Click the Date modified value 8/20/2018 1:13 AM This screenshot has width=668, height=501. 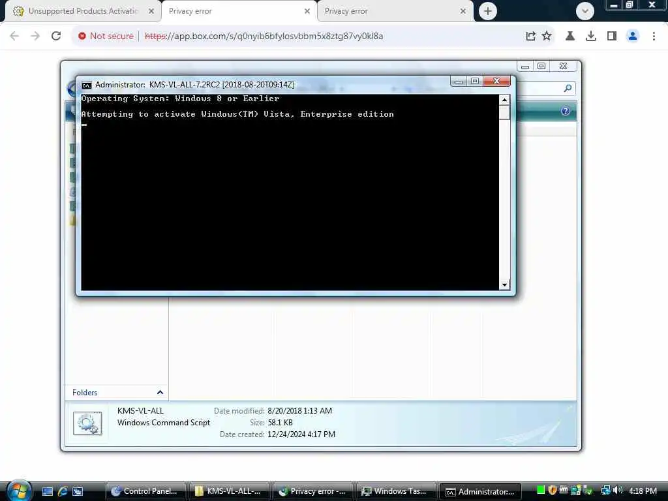tap(299, 411)
